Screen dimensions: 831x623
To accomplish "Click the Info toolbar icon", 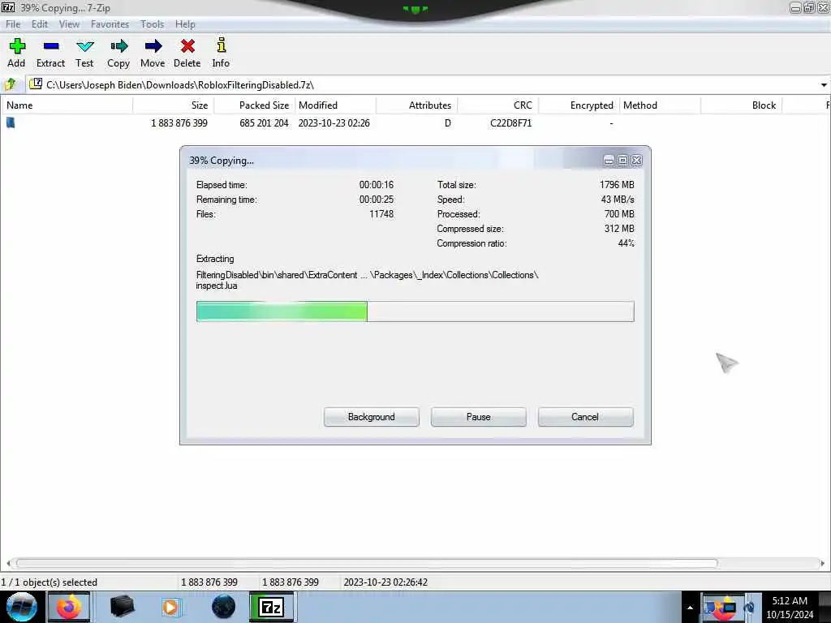I will pos(222,45).
